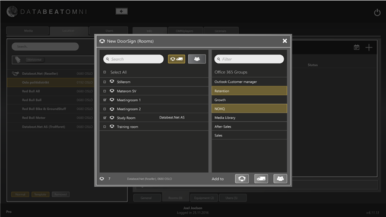Check the Meetingroom 2 checkbox

(105, 109)
